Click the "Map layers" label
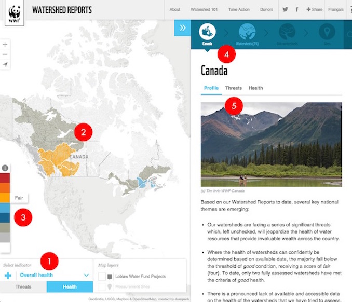The width and height of the screenshot is (352, 302). pyautogui.click(x=108, y=265)
